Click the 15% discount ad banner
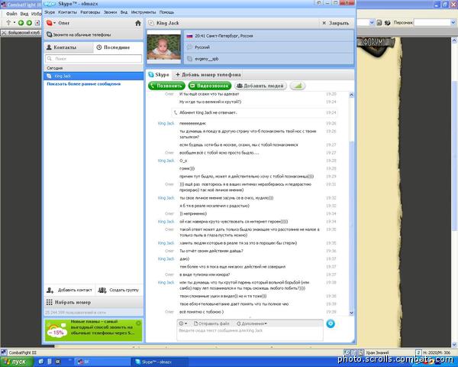This screenshot has width=458, height=367. (x=93, y=330)
